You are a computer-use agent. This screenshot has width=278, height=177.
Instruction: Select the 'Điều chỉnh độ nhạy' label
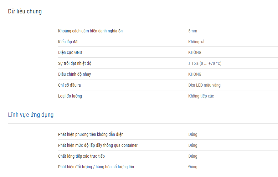pyautogui.click(x=75, y=74)
